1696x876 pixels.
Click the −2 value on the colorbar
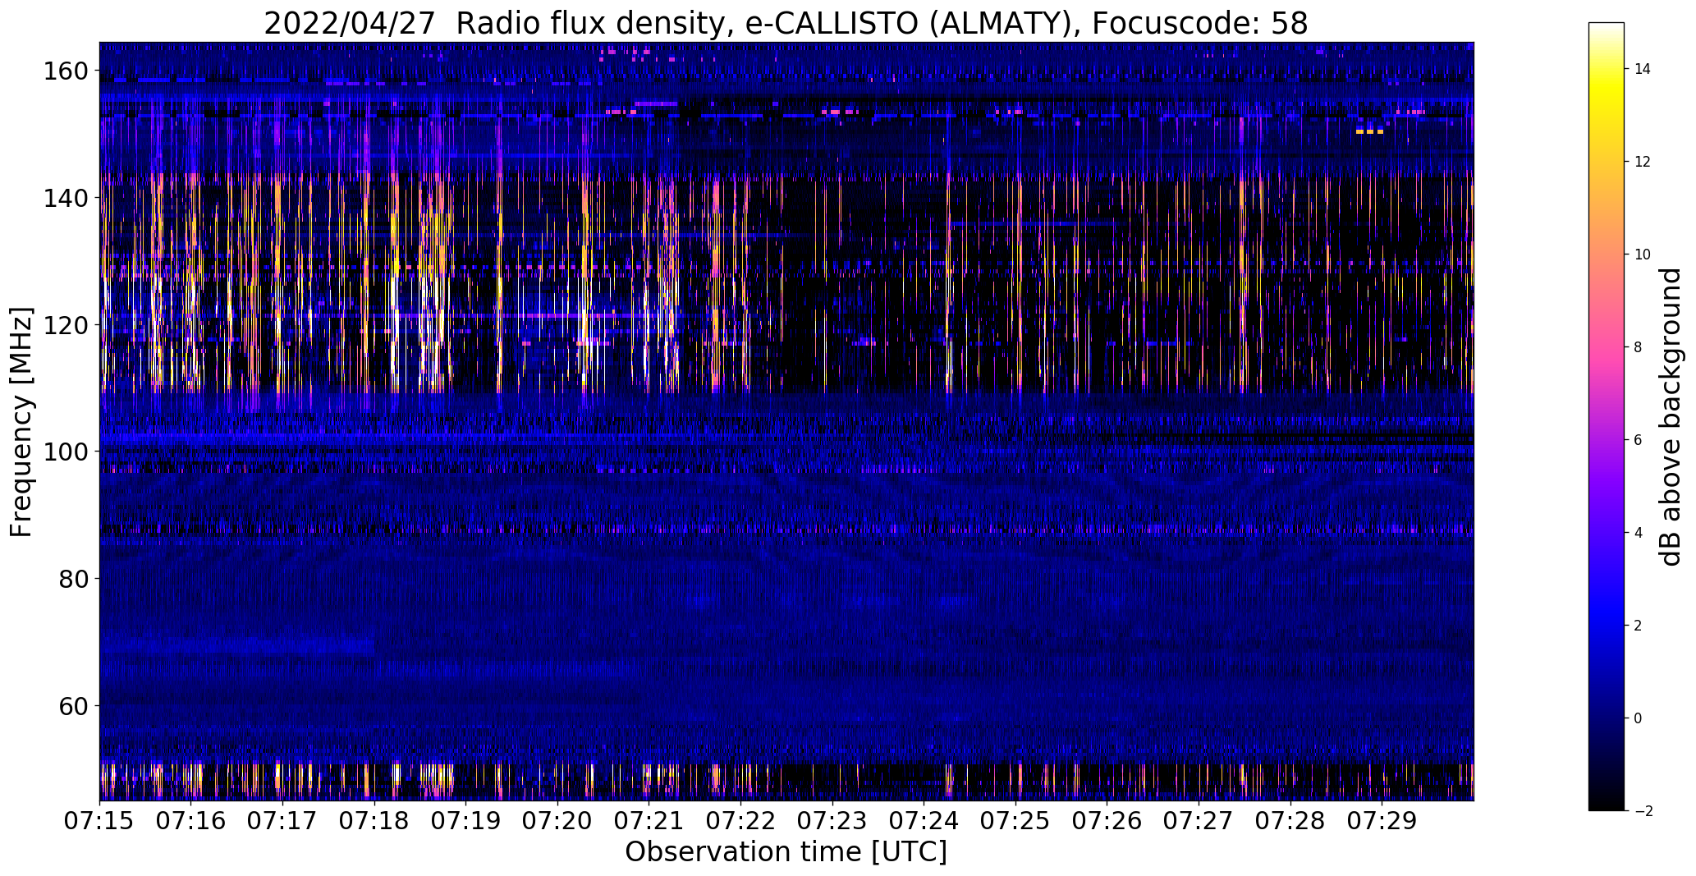(1640, 811)
